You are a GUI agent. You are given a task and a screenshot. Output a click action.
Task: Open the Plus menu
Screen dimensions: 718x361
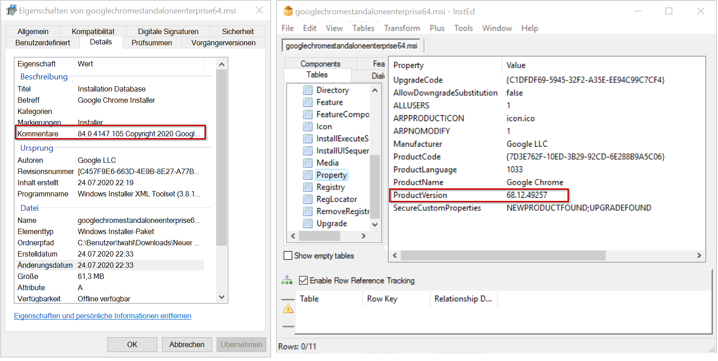coord(437,28)
